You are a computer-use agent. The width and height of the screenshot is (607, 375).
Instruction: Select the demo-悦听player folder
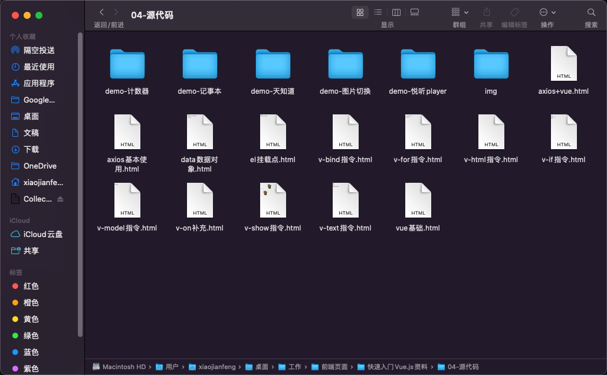(418, 71)
